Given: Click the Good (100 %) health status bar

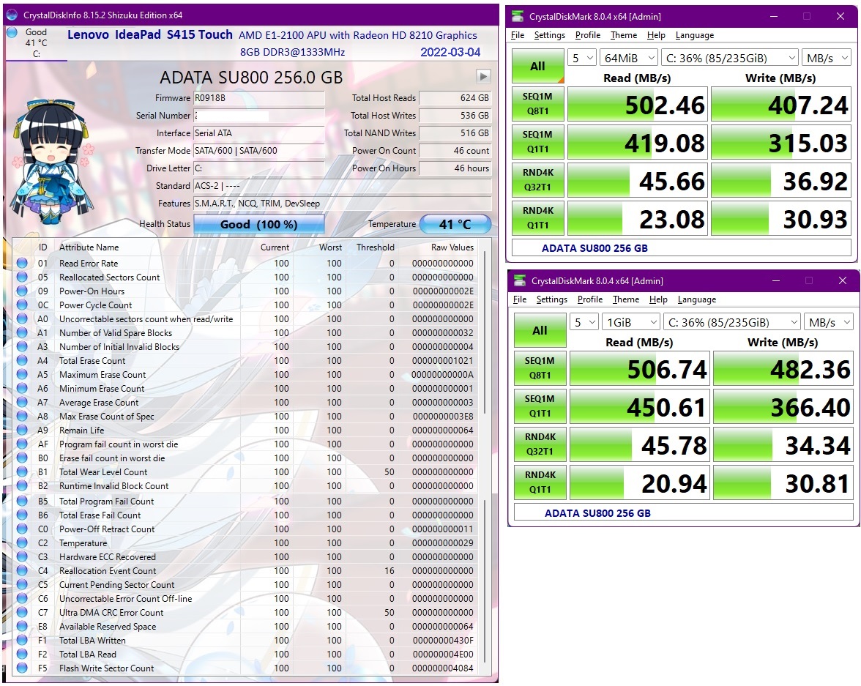Looking at the screenshot, I should (258, 224).
